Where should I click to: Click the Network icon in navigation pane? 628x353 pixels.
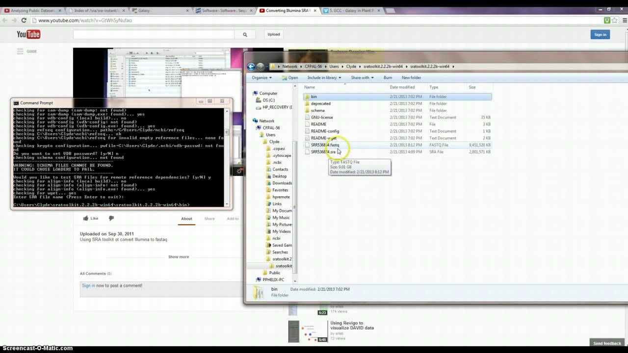(255, 121)
